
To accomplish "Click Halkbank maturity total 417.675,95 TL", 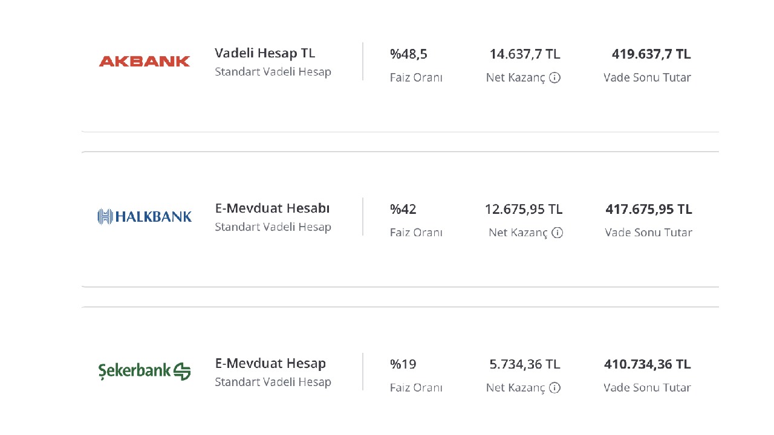I will point(649,210).
